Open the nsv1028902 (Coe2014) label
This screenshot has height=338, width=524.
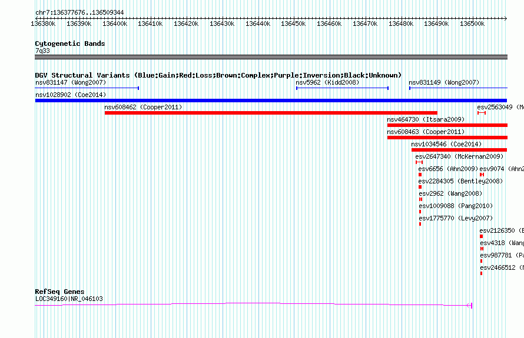71,95
